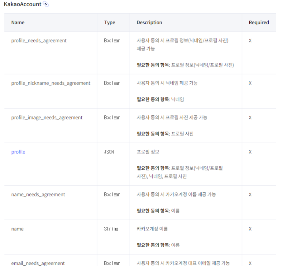Click Required X for profile_nickname_needs_agreement row
The image size is (283, 266).
(x=250, y=83)
